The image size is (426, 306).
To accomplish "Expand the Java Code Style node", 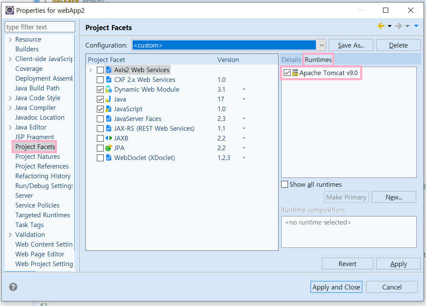I will (10, 98).
